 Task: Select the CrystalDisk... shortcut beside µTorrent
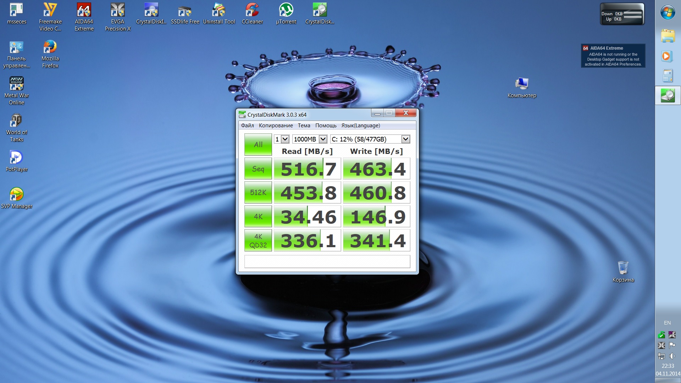coord(320,13)
